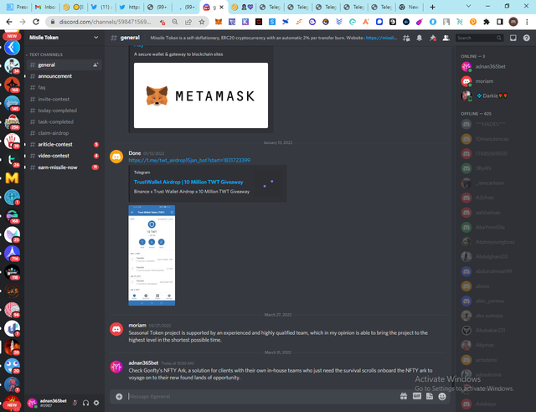Click the Discord search field
Image resolution: width=536 pixels, height=412 pixels.
tap(479, 38)
